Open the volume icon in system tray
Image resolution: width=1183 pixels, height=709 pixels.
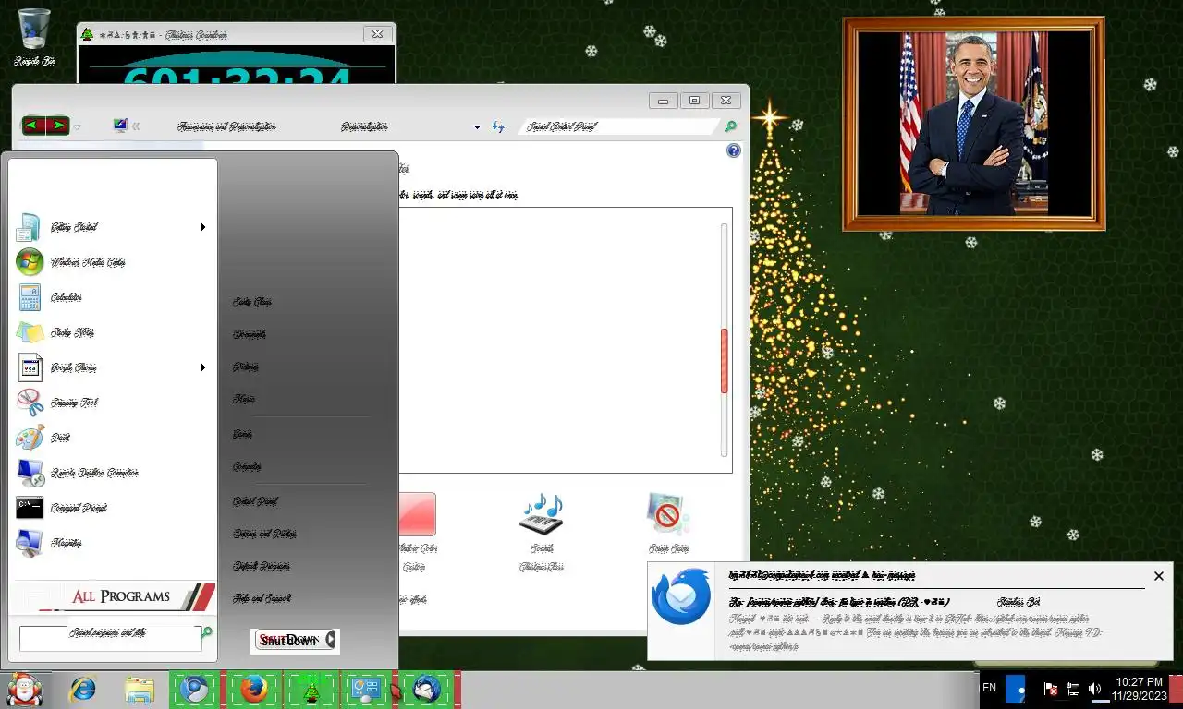pos(1095,689)
